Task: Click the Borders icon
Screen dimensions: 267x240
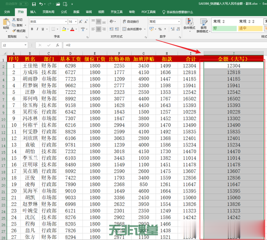Action: tap(53, 29)
